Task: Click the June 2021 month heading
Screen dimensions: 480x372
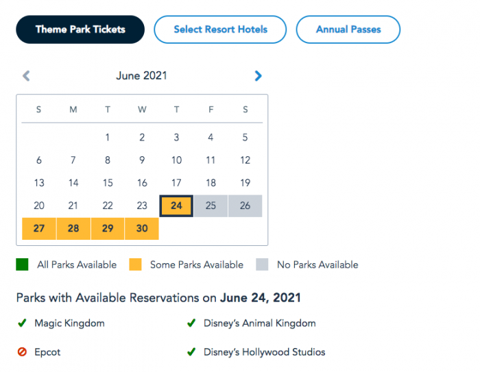Action: click(141, 75)
